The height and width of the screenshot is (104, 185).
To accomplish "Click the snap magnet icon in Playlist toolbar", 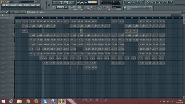I will click(x=4, y=12).
